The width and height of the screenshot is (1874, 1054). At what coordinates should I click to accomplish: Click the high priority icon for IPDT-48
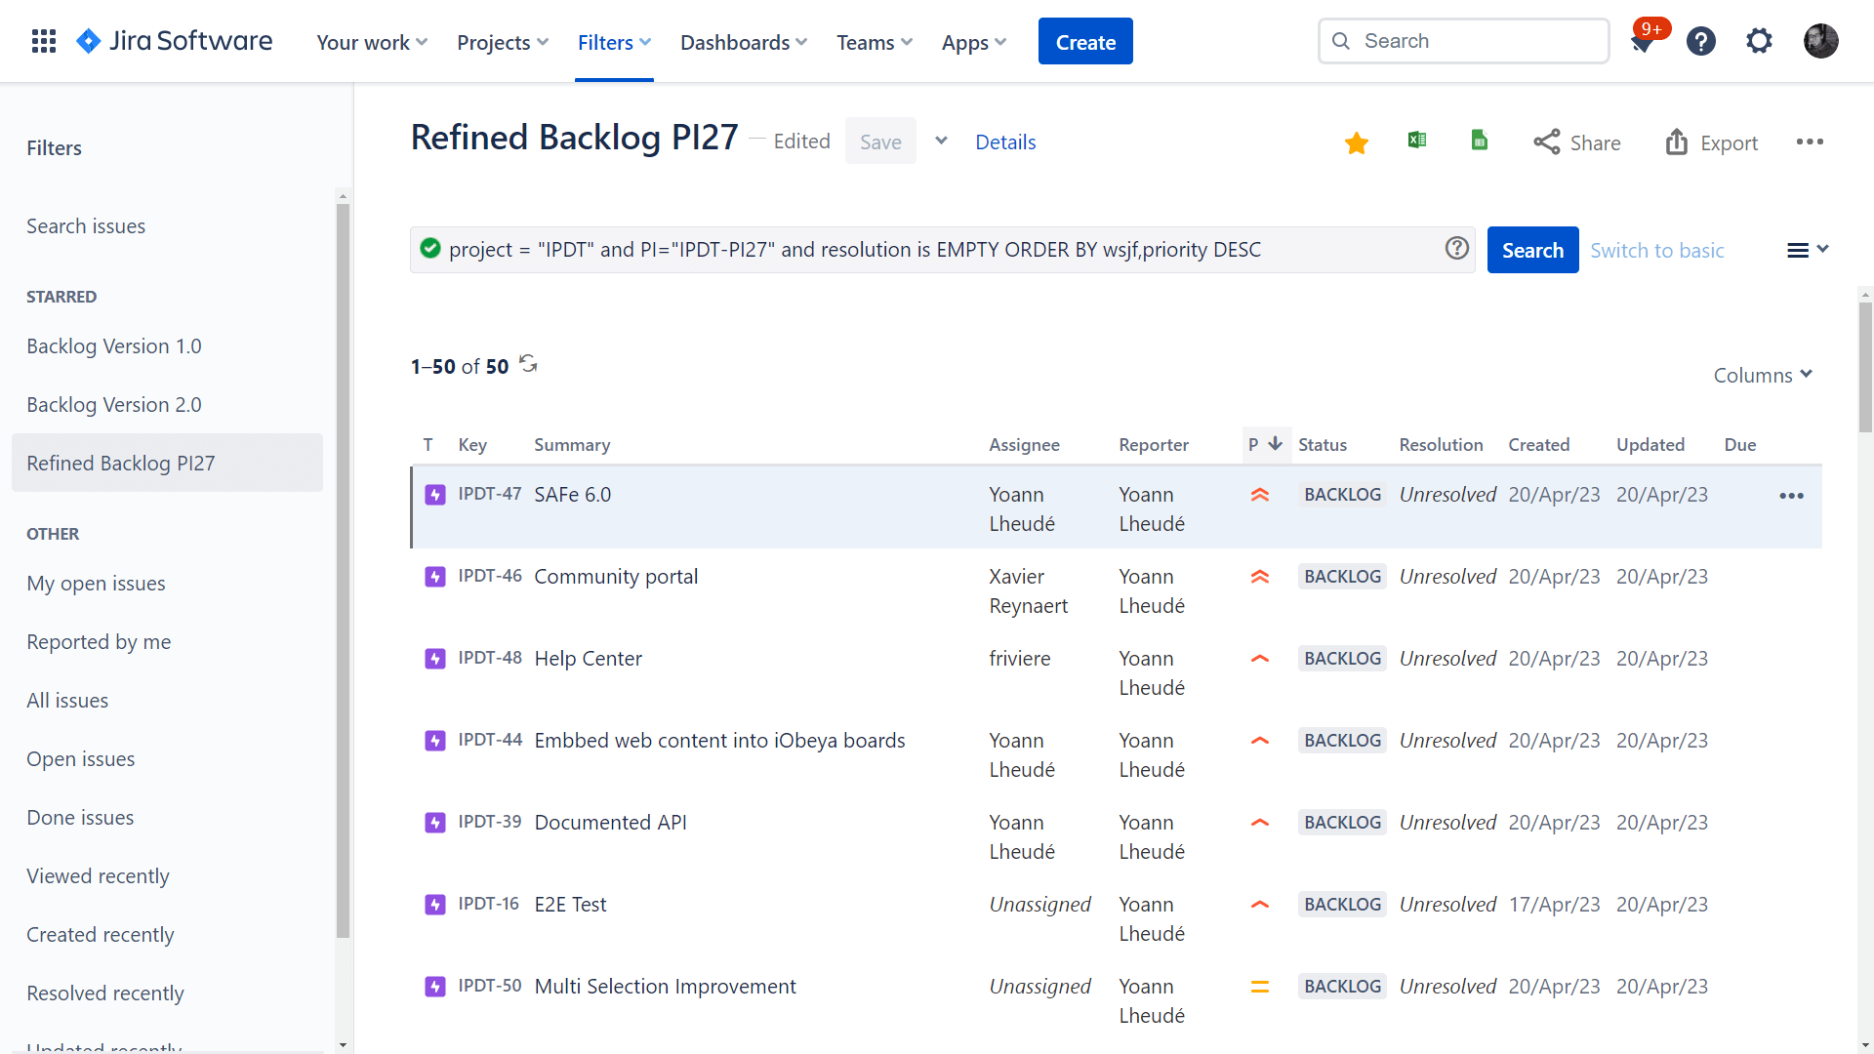tap(1260, 659)
